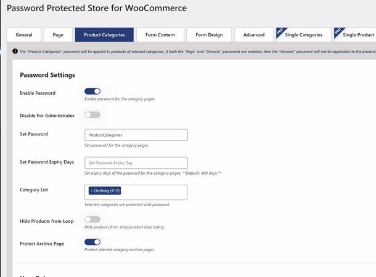376x277 pixels.
Task: Click the info icon beside the notice text
Action: click(x=15, y=51)
